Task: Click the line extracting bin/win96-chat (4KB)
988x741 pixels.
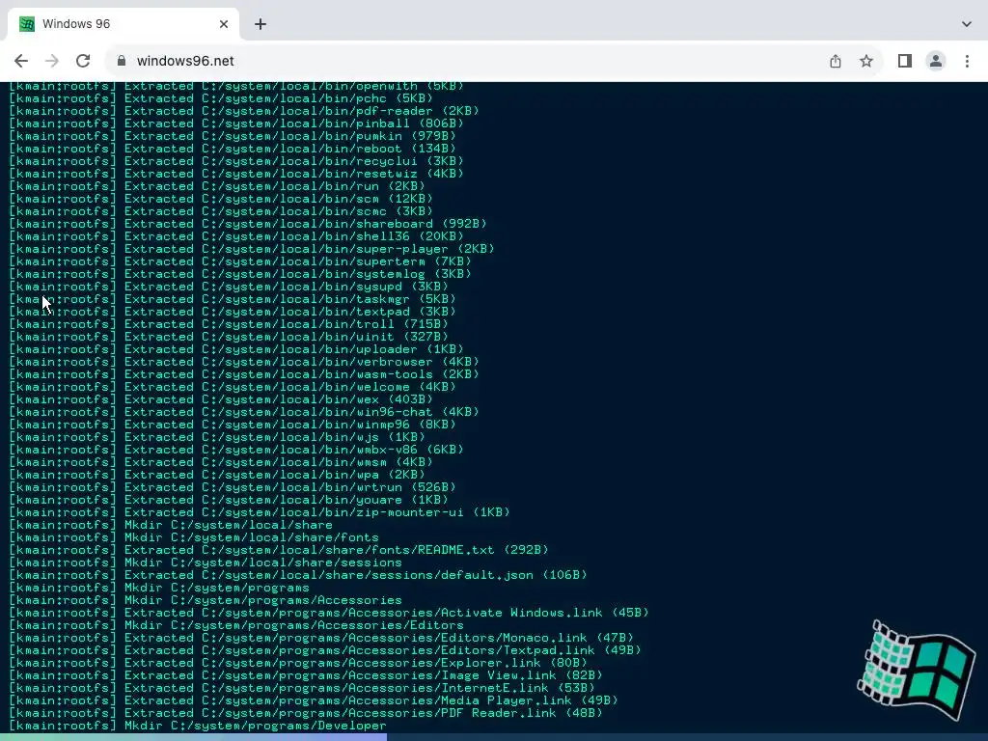Action: pyautogui.click(x=244, y=412)
